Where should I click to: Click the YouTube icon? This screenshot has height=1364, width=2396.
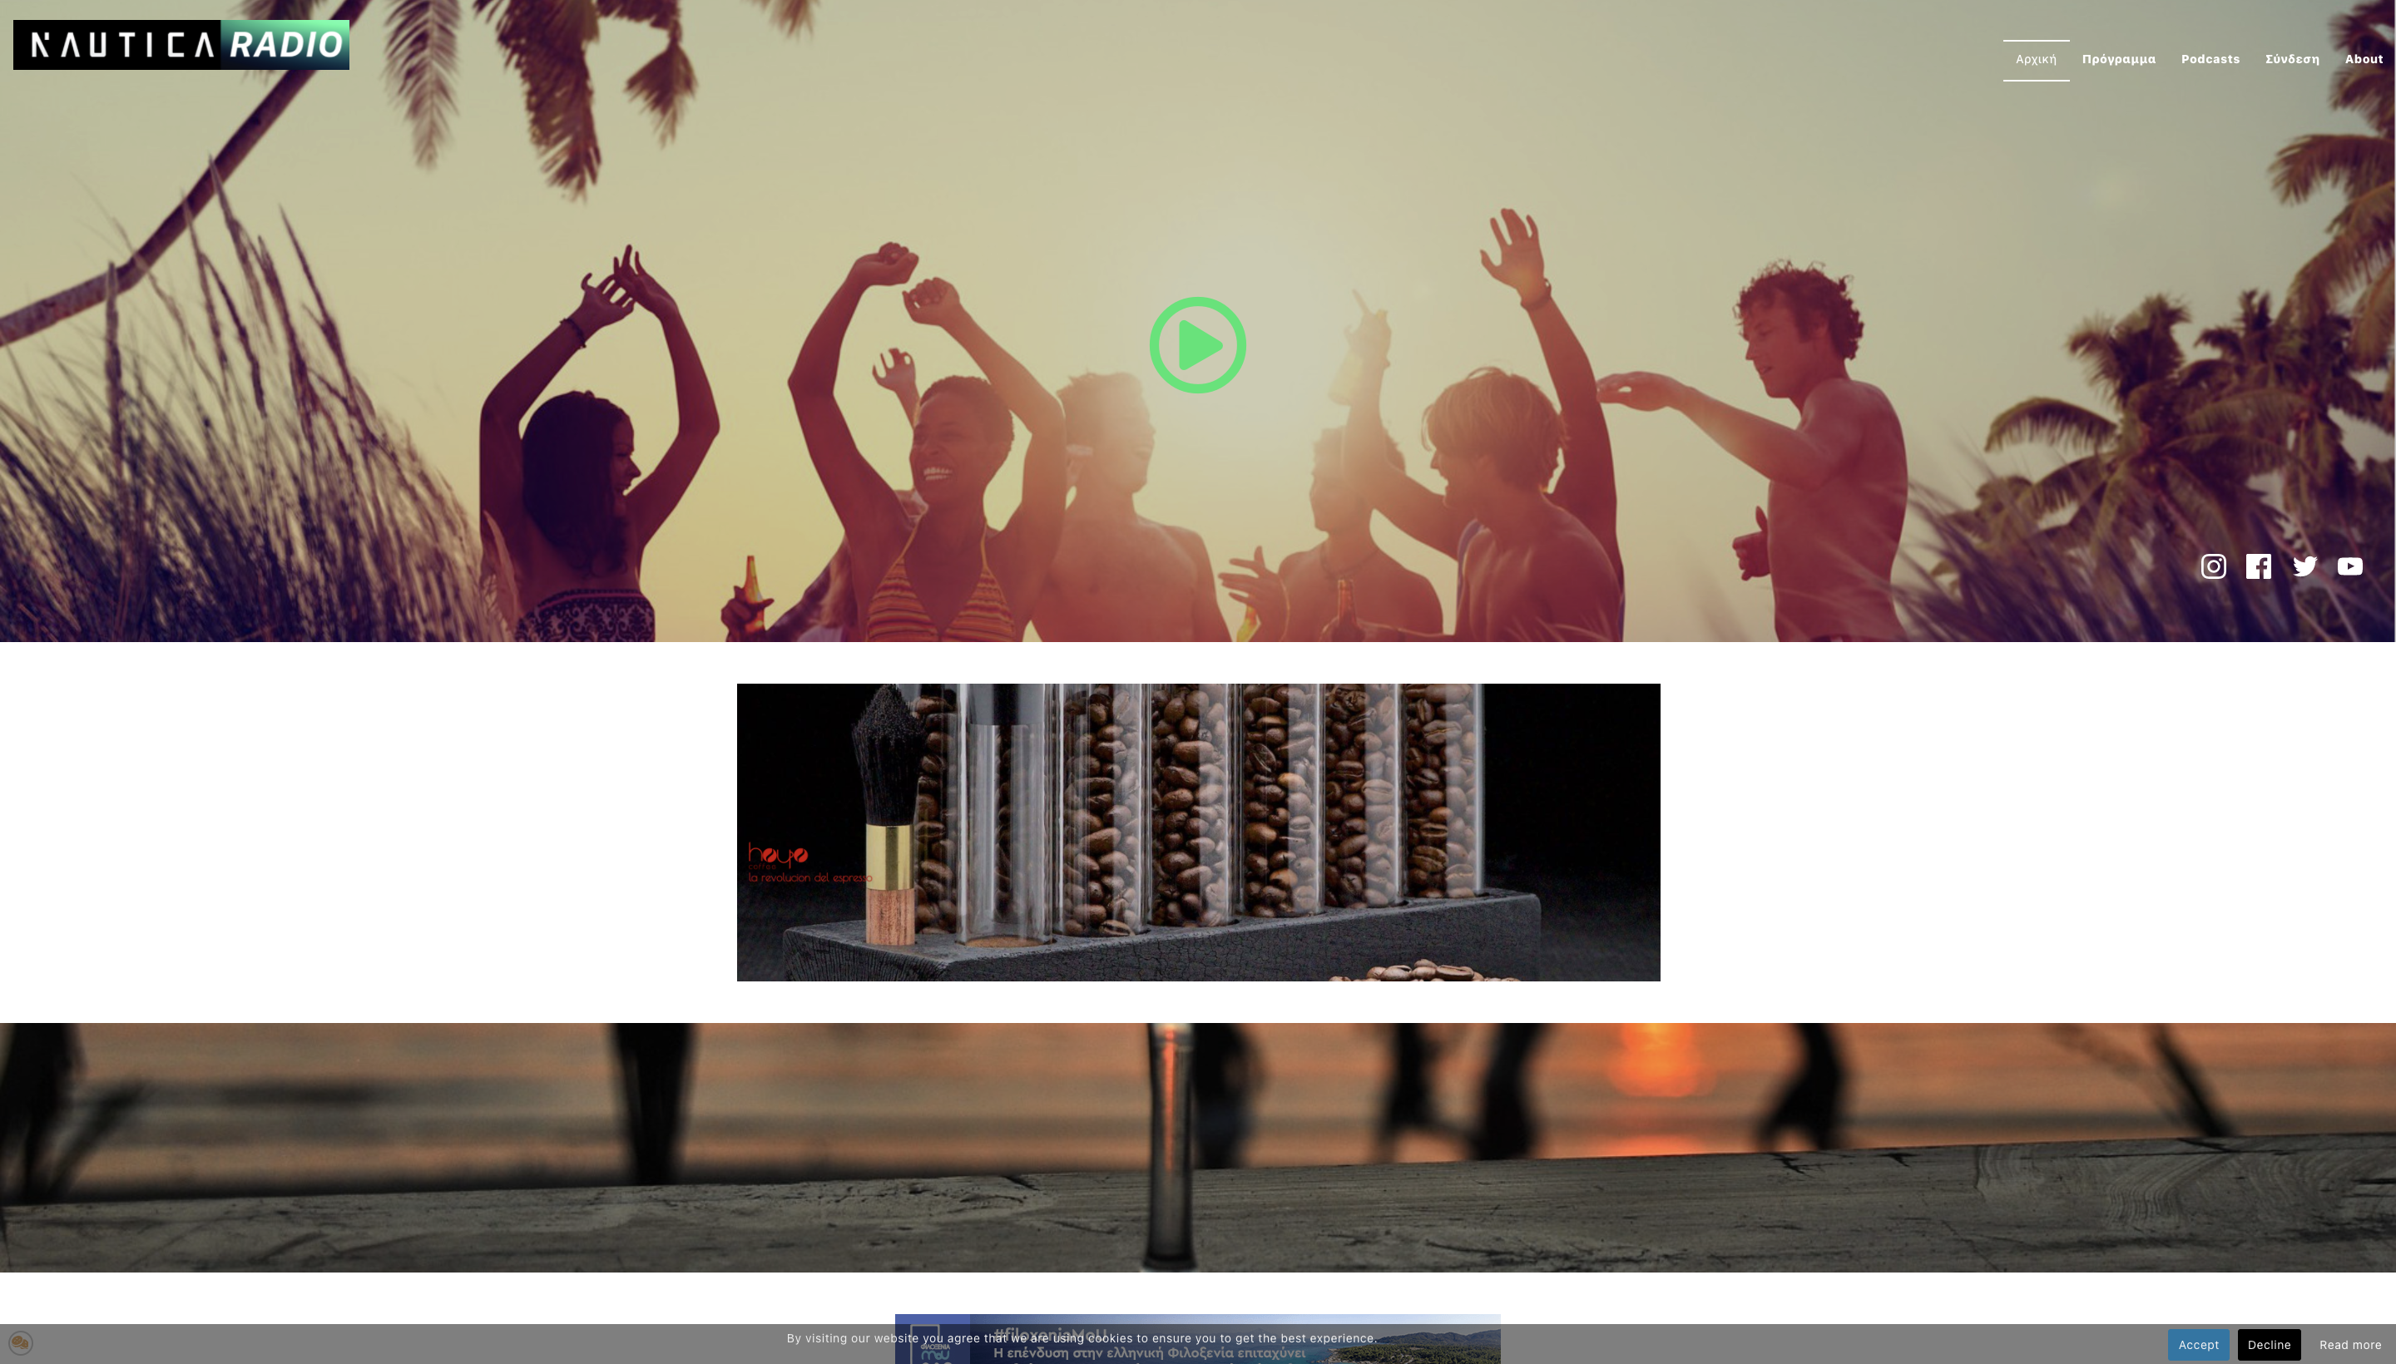[x=2350, y=566]
